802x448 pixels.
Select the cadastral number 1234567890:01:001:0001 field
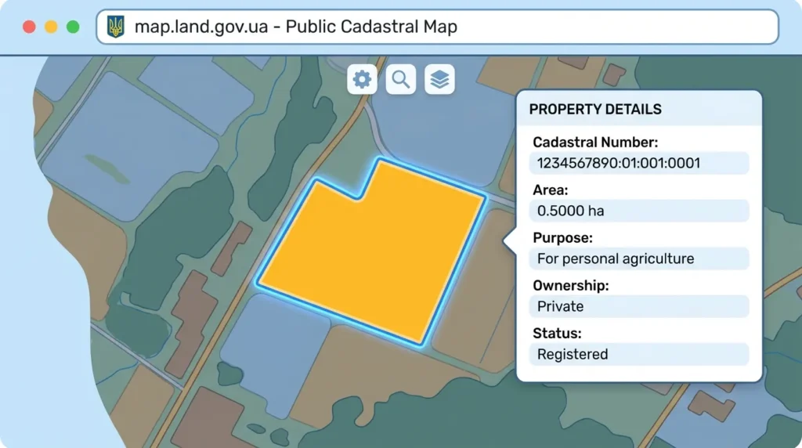tap(639, 163)
